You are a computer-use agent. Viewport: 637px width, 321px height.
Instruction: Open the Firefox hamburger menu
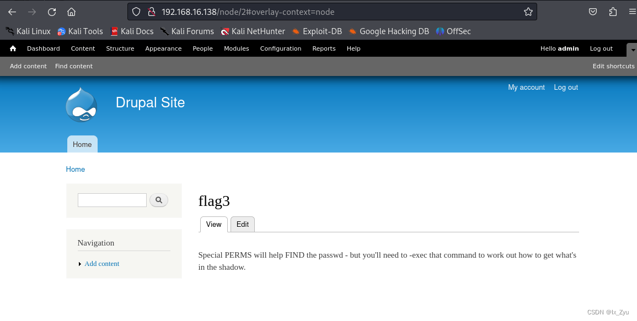coord(632,12)
